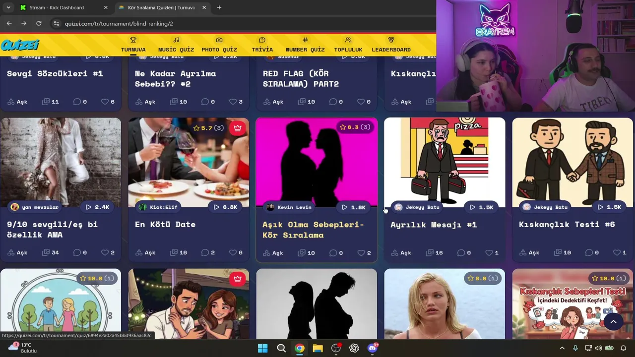
Task: Open the TURNUVA nav item
Action: [133, 45]
